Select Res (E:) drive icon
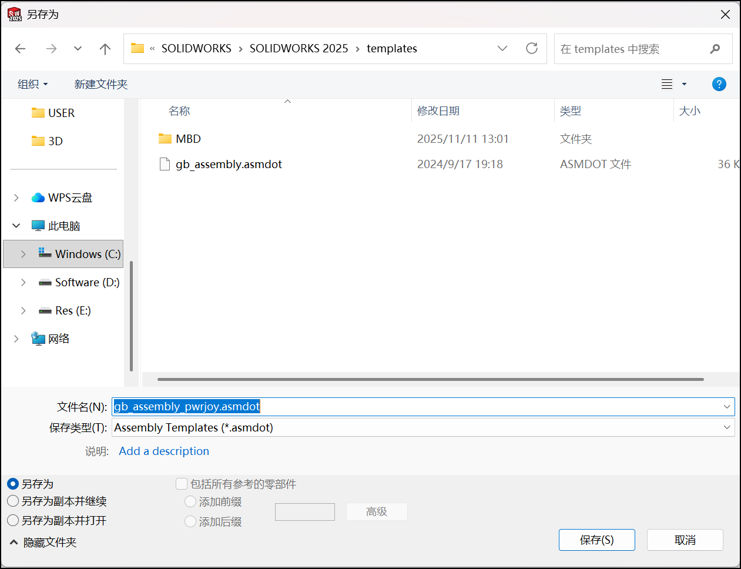Viewport: 741px width, 569px height. coord(45,311)
